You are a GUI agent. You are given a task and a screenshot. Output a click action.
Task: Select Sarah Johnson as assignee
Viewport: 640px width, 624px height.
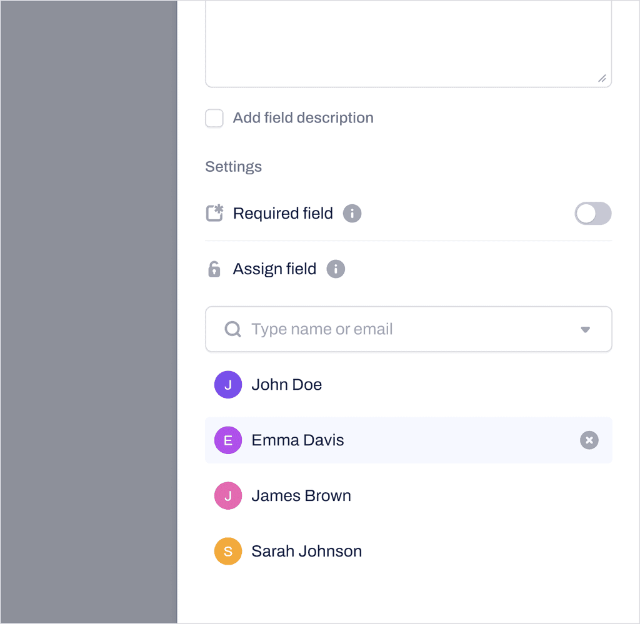pos(306,551)
